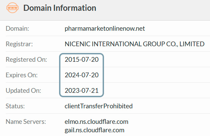Screen dimensions: 210x136
Task: Click the Expires On: label
Action: pos(22,75)
